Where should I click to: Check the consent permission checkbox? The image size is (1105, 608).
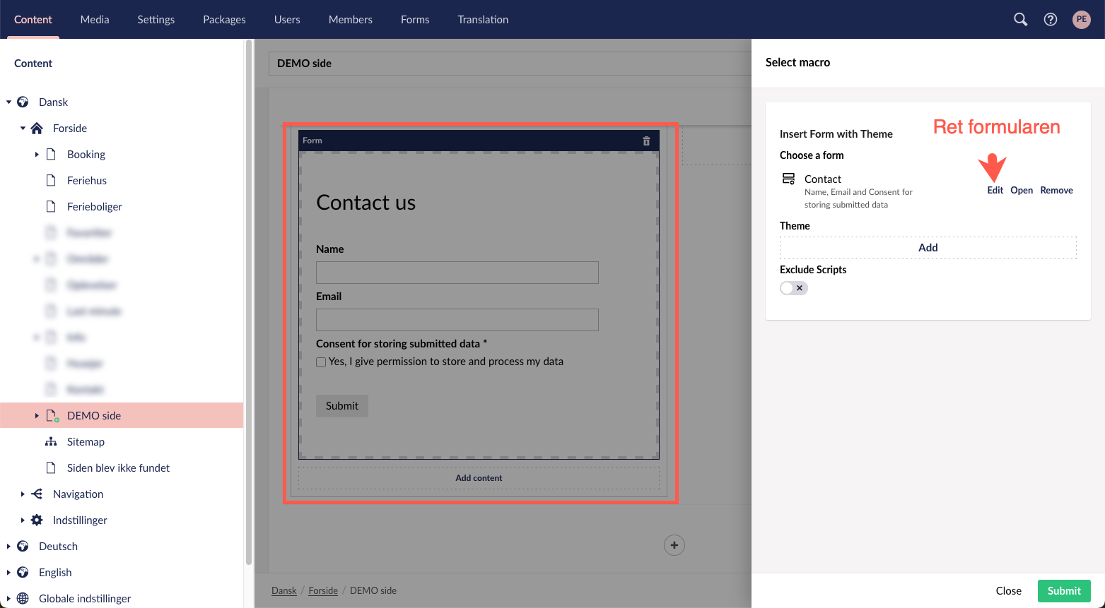tap(321, 362)
